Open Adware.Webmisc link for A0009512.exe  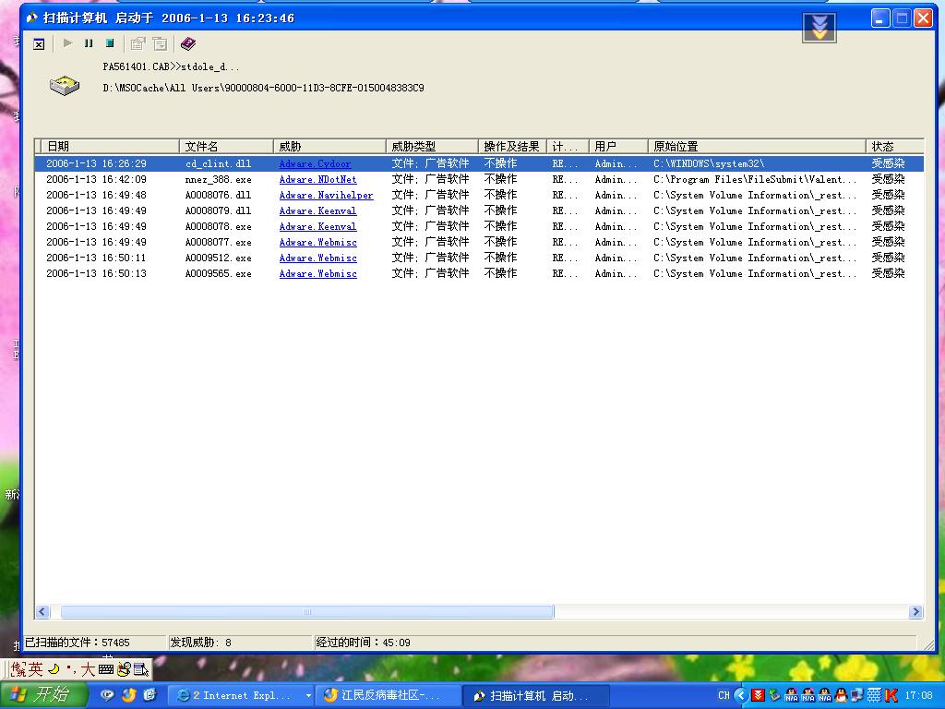[317, 258]
